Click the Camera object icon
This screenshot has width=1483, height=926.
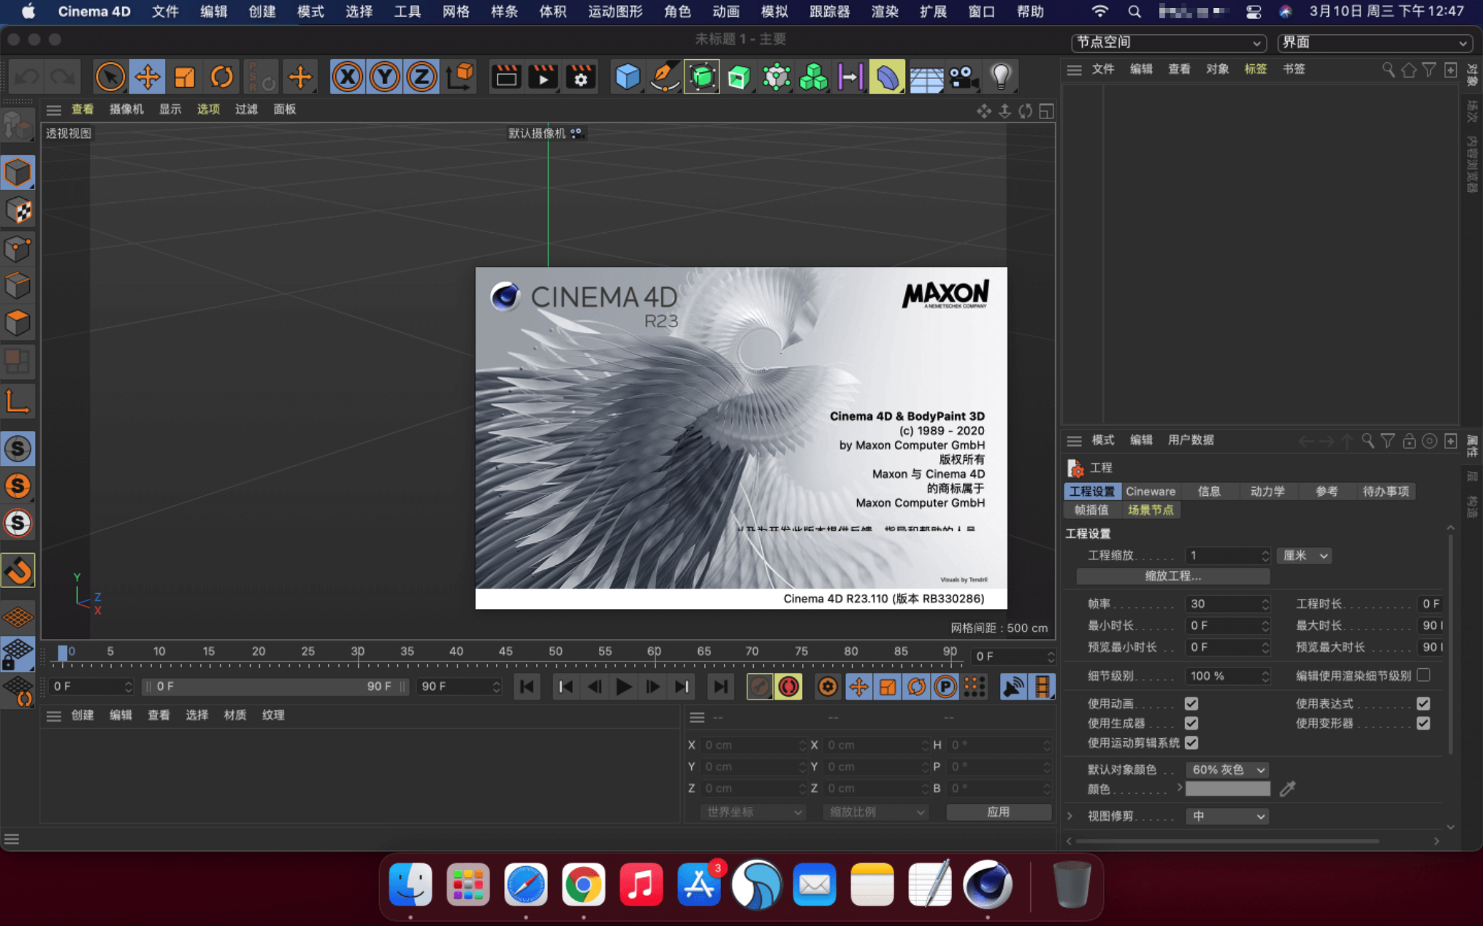pos(963,77)
